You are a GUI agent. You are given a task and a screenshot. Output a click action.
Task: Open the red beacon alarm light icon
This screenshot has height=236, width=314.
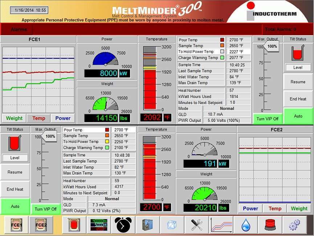(270, 225)
